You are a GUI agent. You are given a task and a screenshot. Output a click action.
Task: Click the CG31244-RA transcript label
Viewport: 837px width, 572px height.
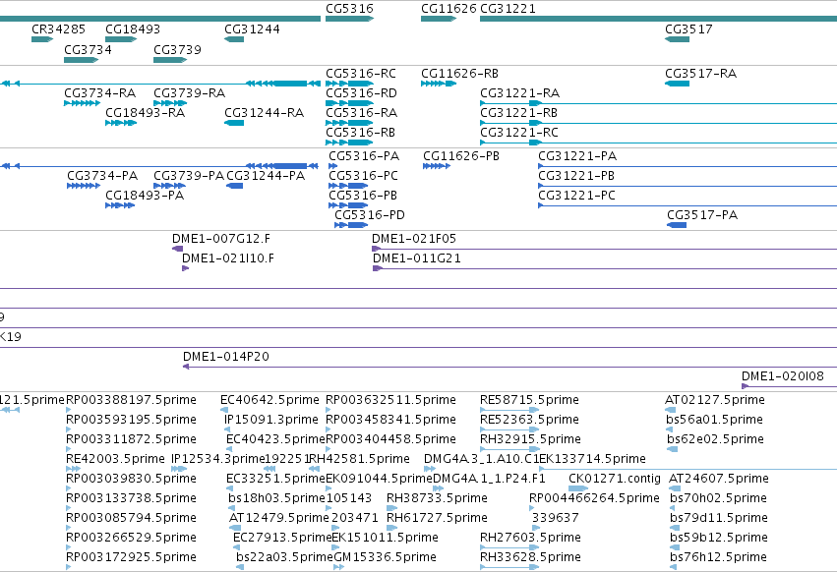click(265, 113)
